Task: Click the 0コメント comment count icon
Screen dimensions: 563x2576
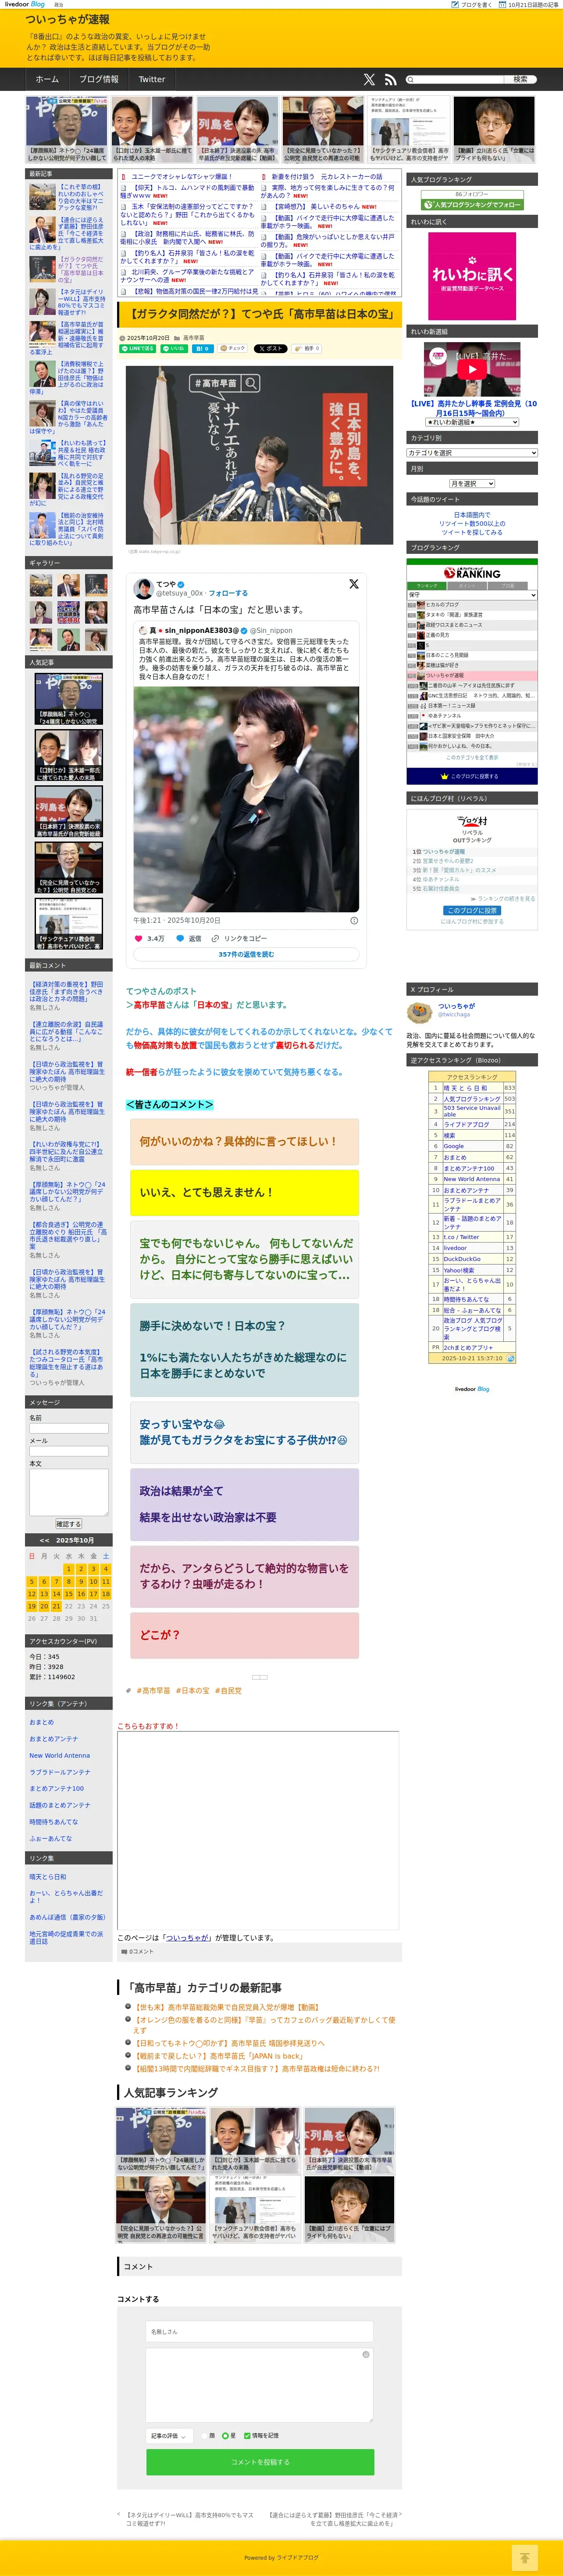Action: (x=138, y=1951)
